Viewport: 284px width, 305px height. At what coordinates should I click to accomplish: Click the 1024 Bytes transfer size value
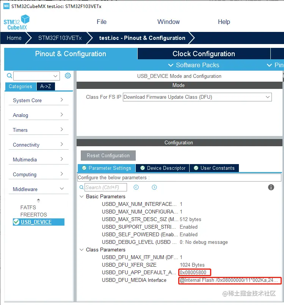[192, 265]
